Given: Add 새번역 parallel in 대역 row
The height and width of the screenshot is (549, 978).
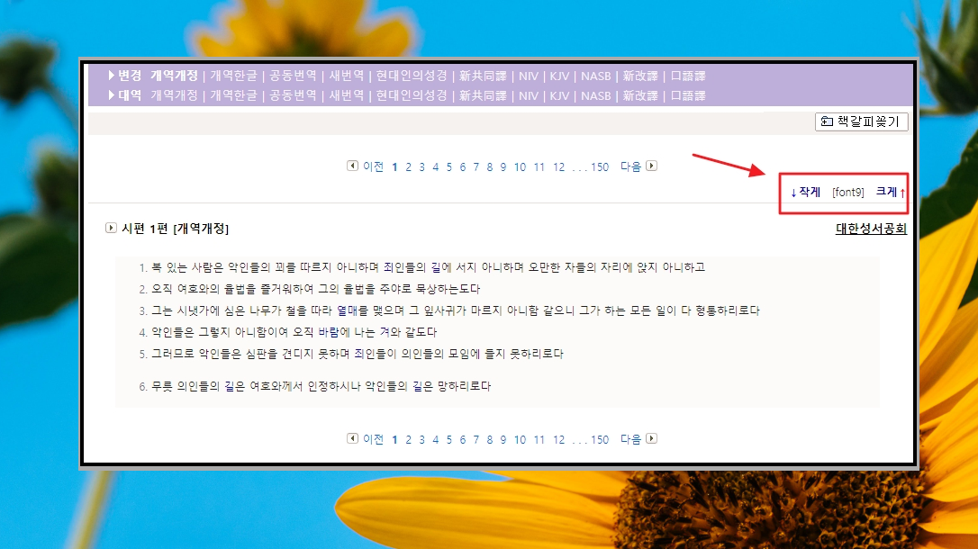Looking at the screenshot, I should pyautogui.click(x=346, y=95).
